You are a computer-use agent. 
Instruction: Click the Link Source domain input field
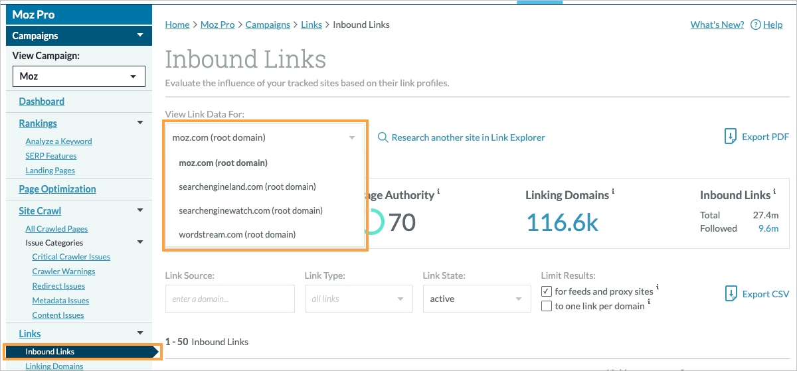(230, 299)
